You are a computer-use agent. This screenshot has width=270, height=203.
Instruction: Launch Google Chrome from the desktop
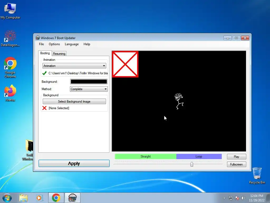[x=10, y=67]
